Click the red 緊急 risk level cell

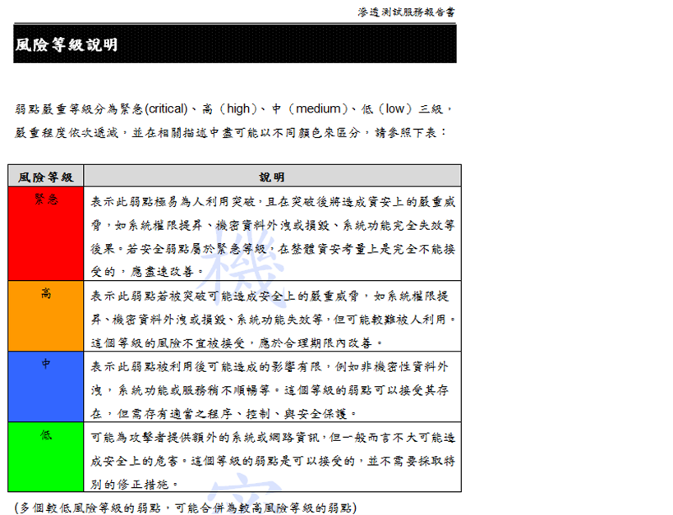(x=46, y=233)
